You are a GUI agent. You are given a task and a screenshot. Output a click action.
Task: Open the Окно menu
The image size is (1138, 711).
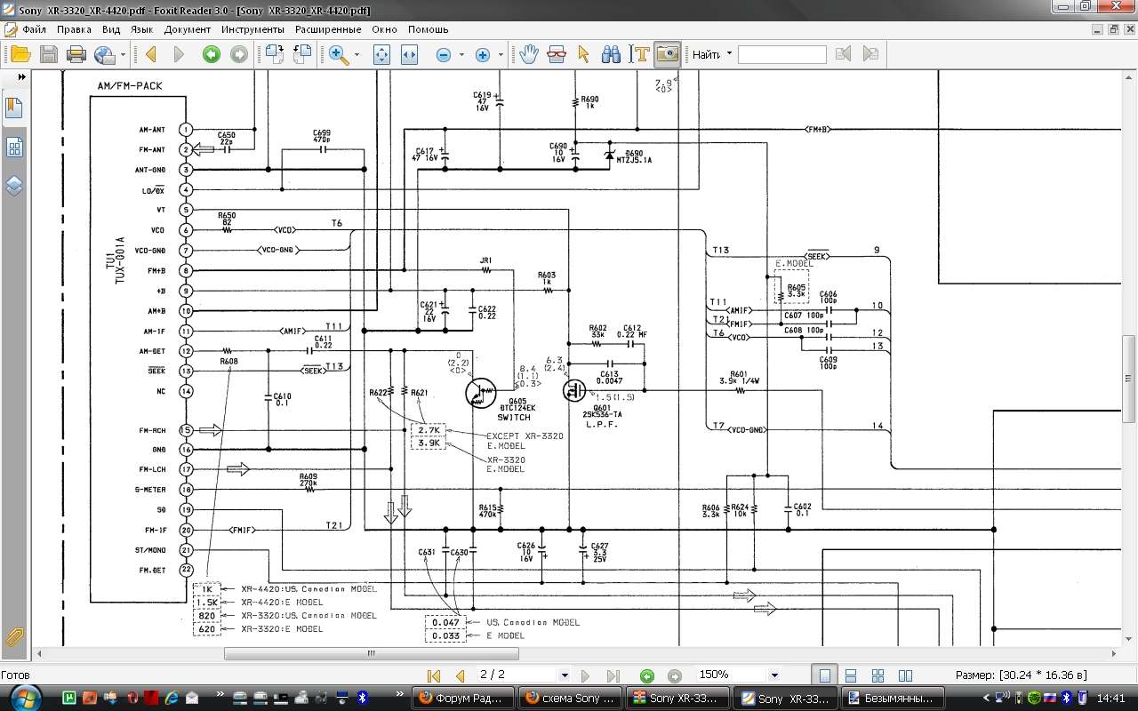(385, 29)
